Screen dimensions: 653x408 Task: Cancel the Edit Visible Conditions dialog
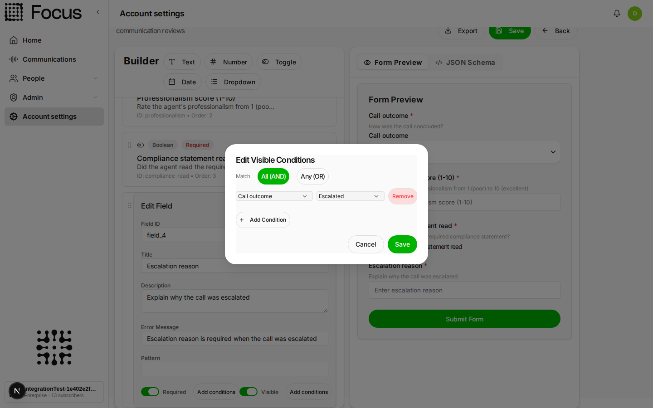(x=366, y=244)
